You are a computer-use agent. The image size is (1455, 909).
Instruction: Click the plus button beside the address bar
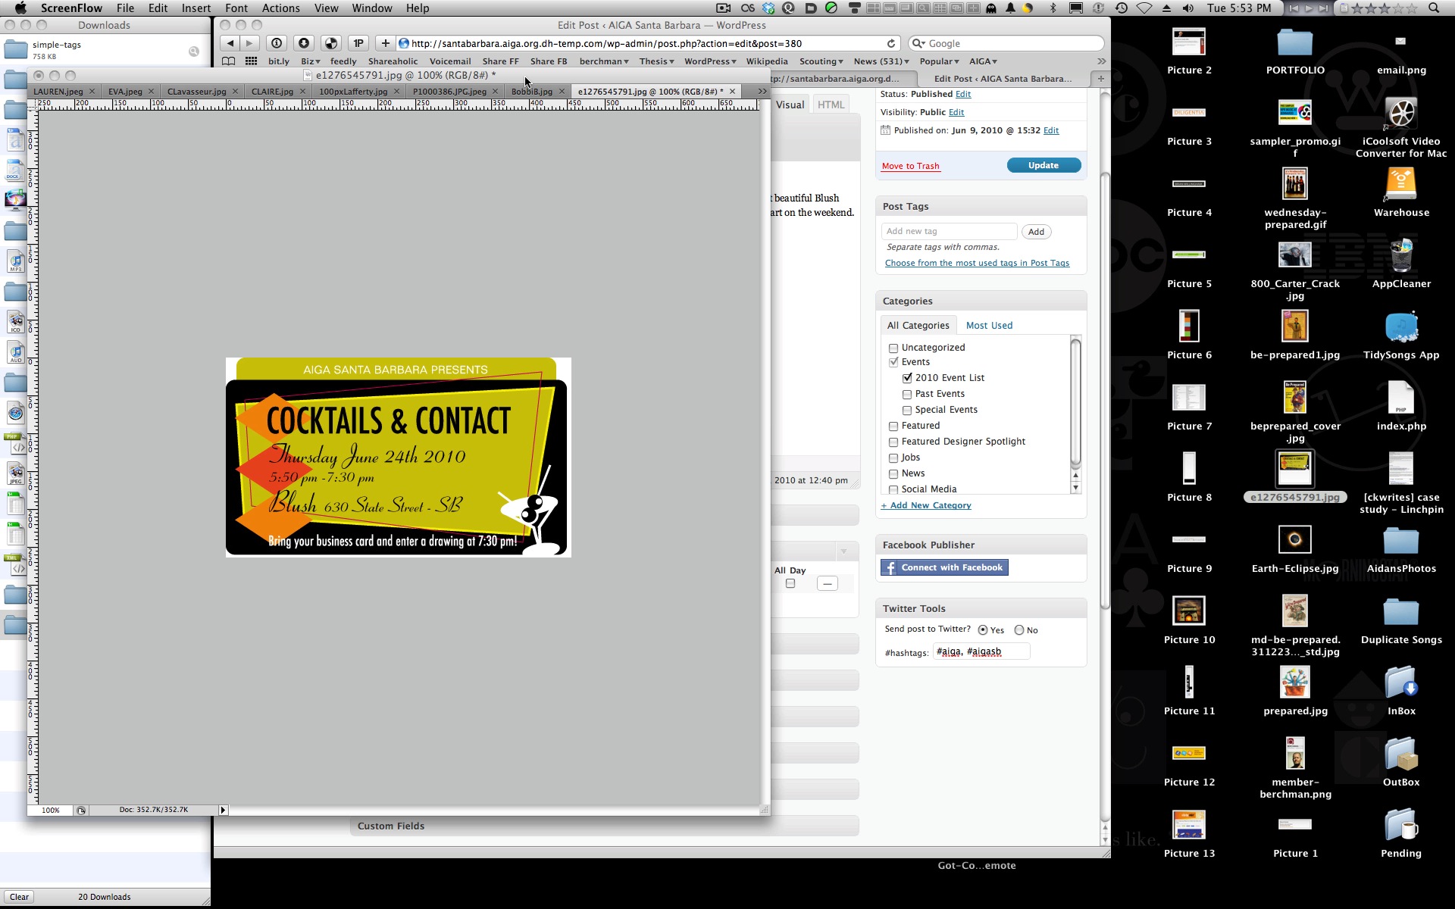[385, 43]
